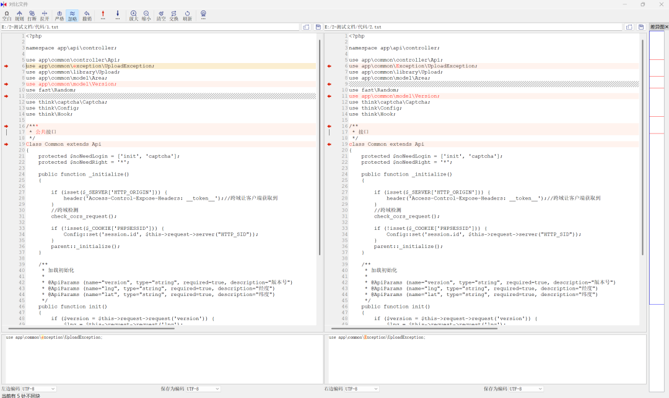Image resolution: width=669 pixels, height=398 pixels.
Task: Open the 左边编码 encoding dropdown
Action: (x=38, y=389)
